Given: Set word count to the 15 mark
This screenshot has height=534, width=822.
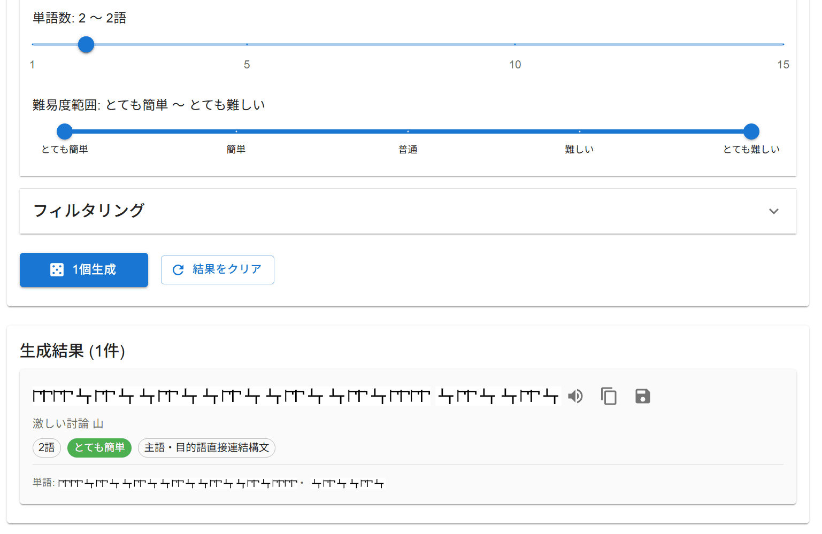Looking at the screenshot, I should click(x=783, y=44).
